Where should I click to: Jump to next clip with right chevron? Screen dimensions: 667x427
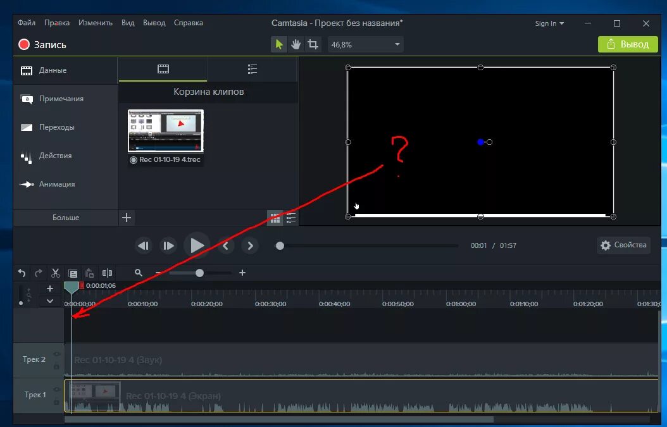[x=250, y=246]
